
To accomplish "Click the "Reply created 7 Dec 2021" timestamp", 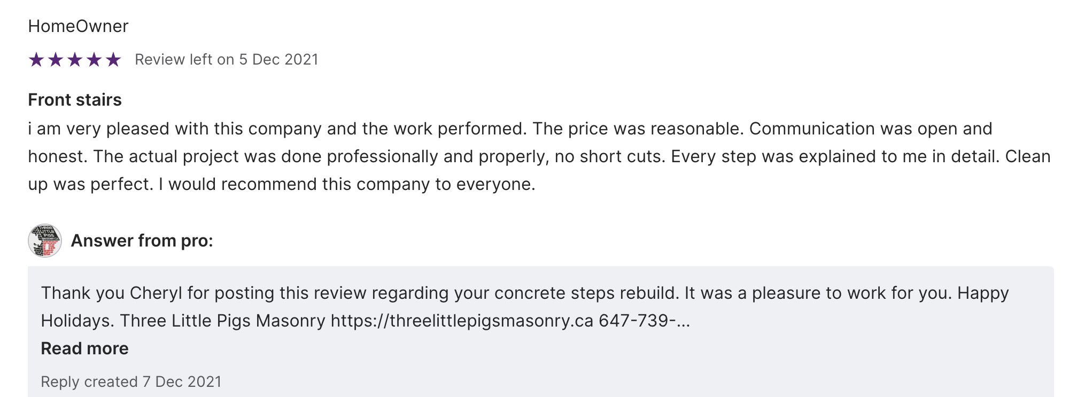I will 131,382.
